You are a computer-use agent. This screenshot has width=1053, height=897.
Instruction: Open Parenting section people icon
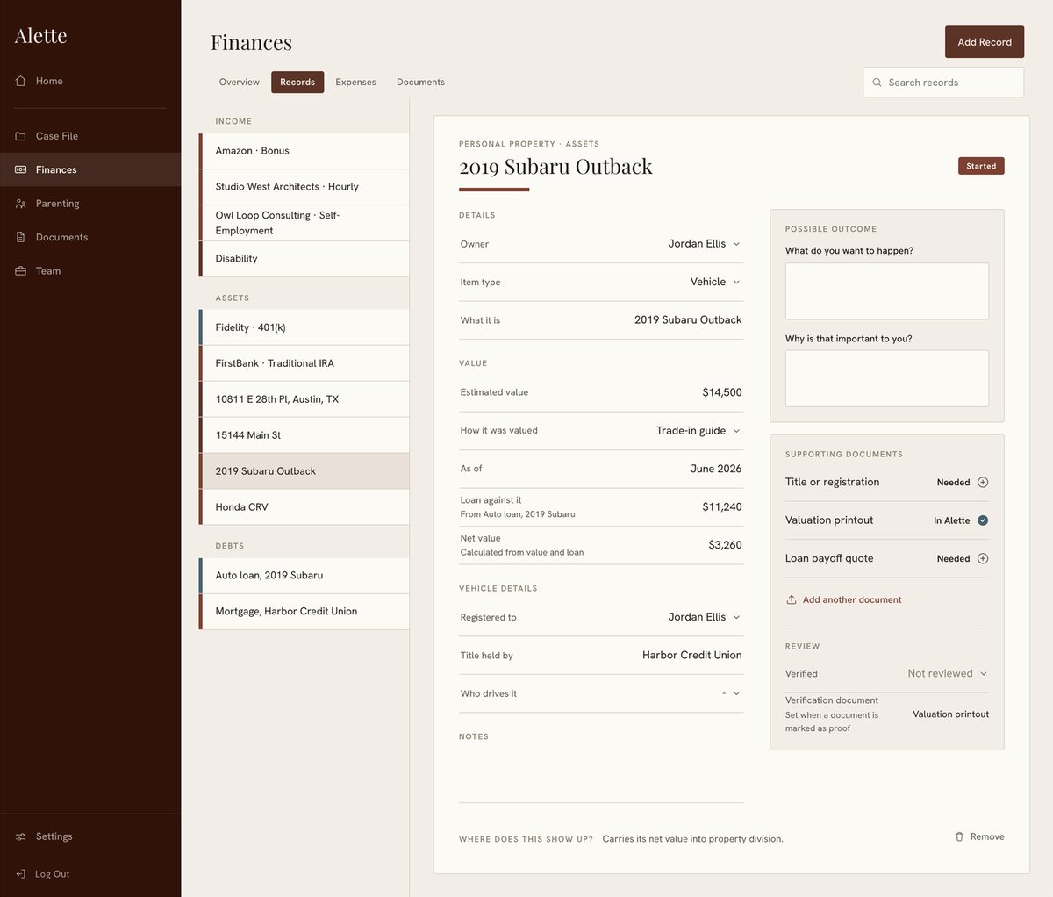20,204
